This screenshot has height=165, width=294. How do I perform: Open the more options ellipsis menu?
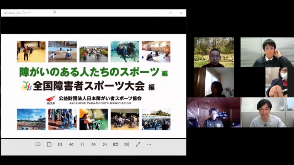149,144
